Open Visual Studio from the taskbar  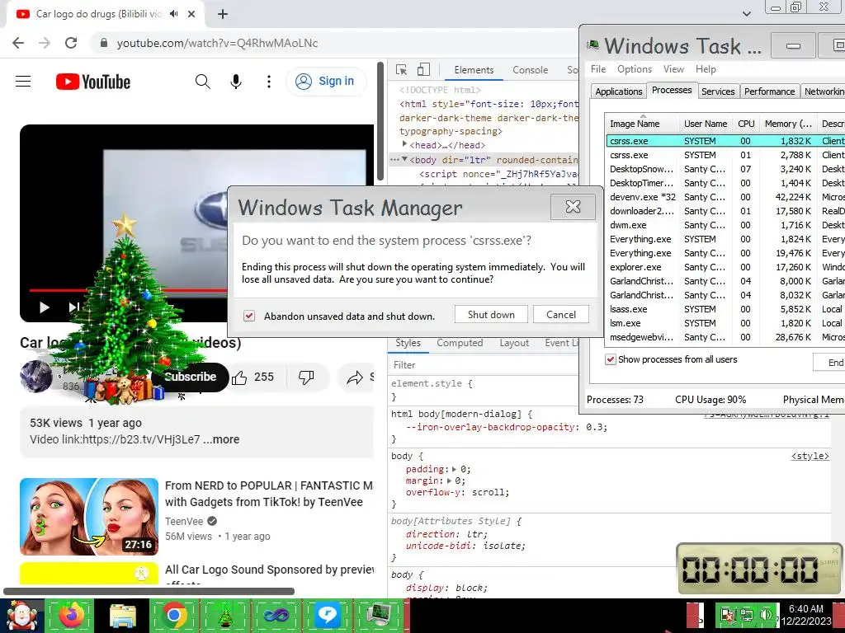coord(276,615)
